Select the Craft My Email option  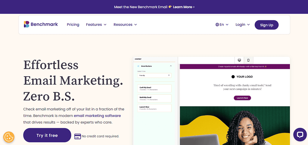(x=154, y=88)
